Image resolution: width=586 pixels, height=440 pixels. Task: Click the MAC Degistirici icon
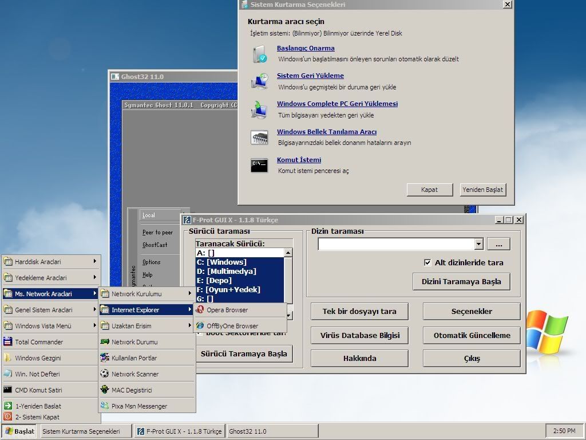click(x=105, y=390)
